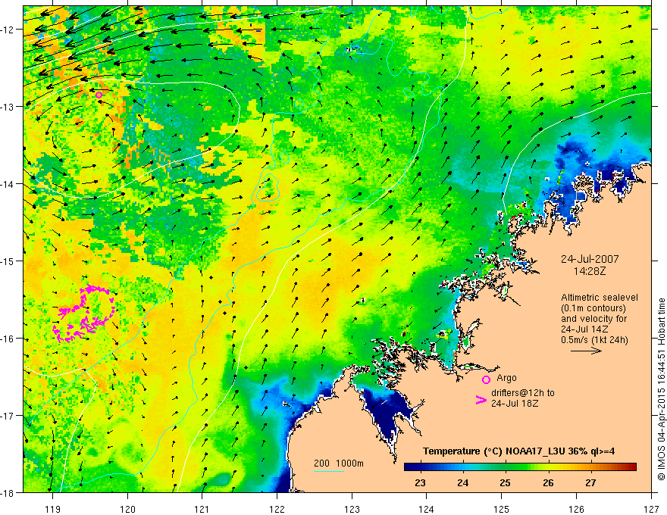Click latitude axis label -17
667x515 pixels.
(x=8, y=415)
